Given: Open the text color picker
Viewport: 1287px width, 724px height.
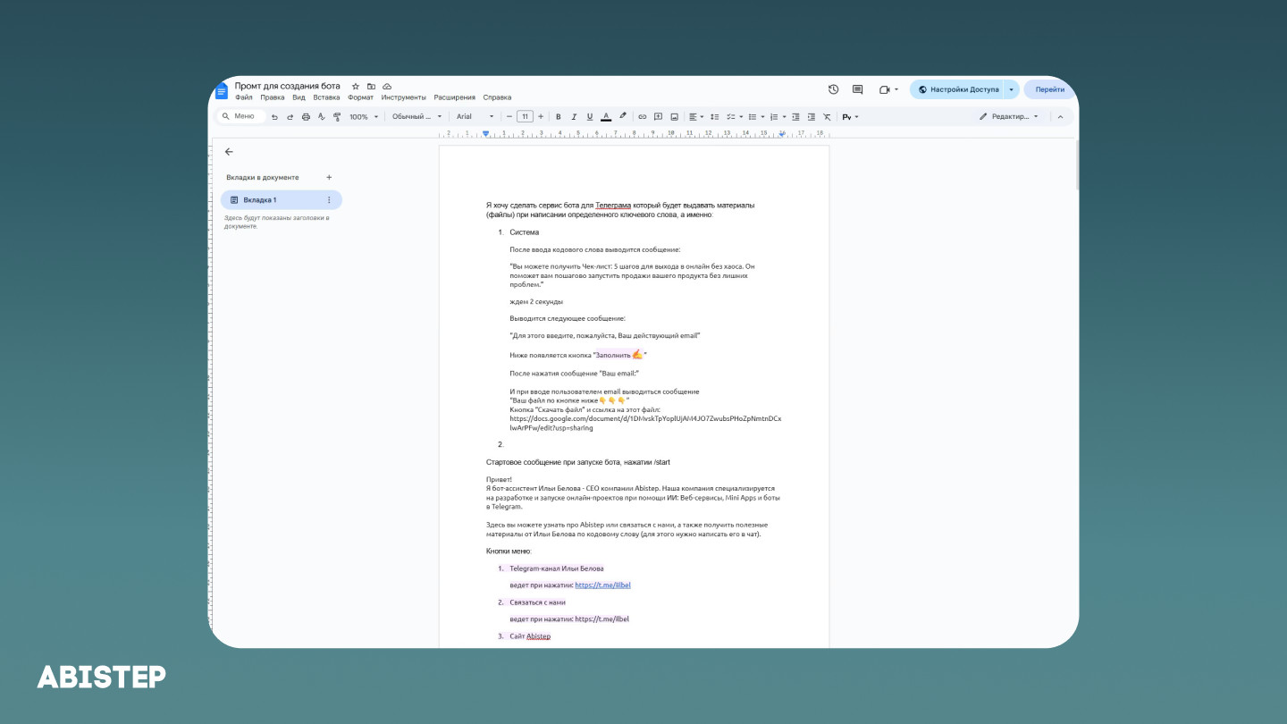Looking at the screenshot, I should pyautogui.click(x=606, y=117).
